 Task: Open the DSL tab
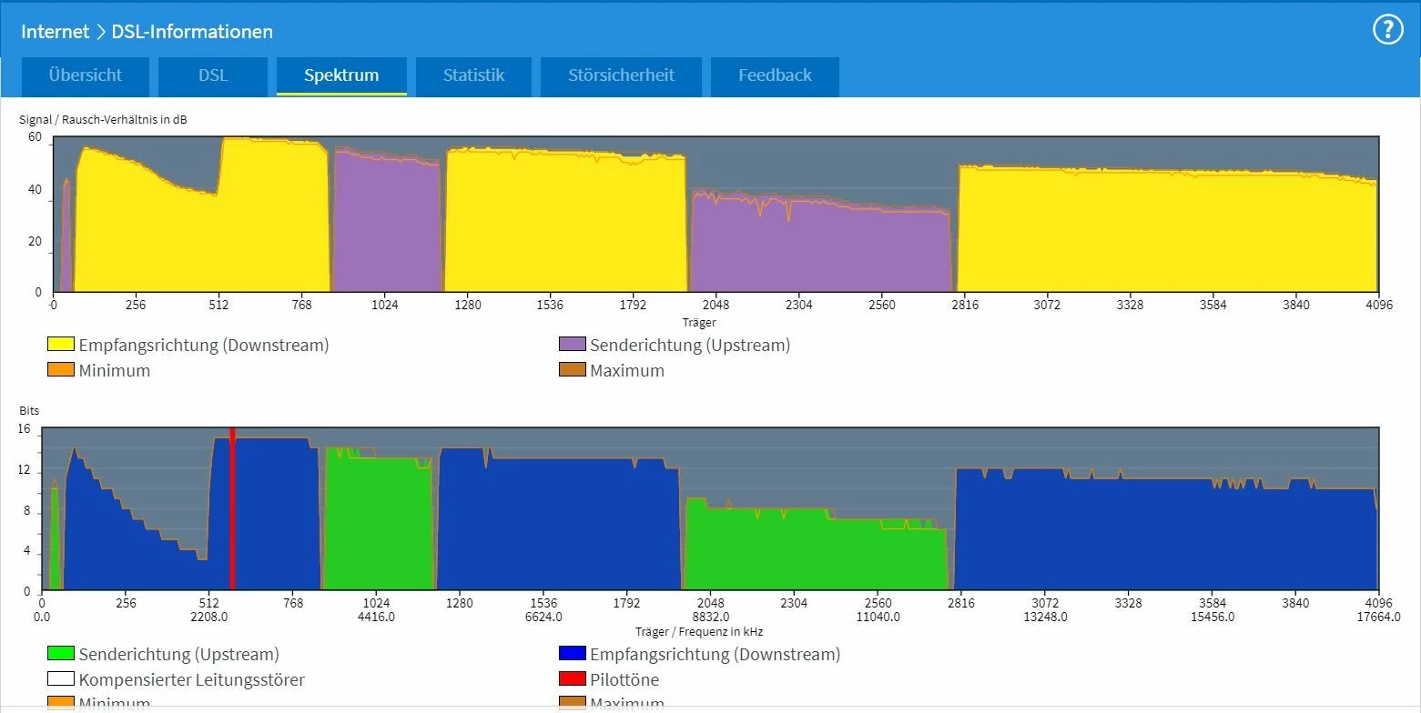pyautogui.click(x=213, y=75)
